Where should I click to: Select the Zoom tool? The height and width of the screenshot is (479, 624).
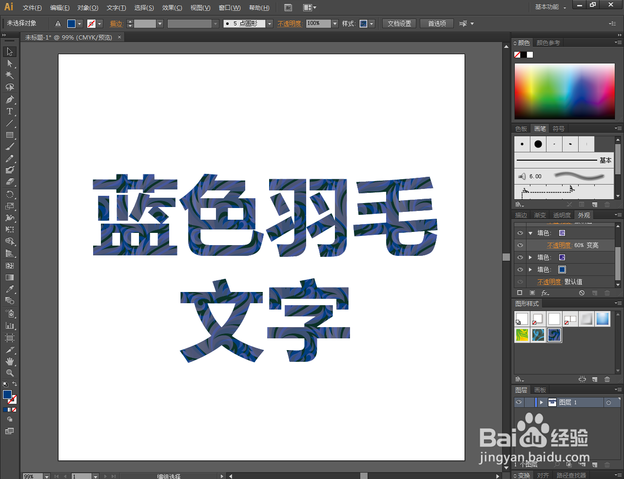click(10, 373)
